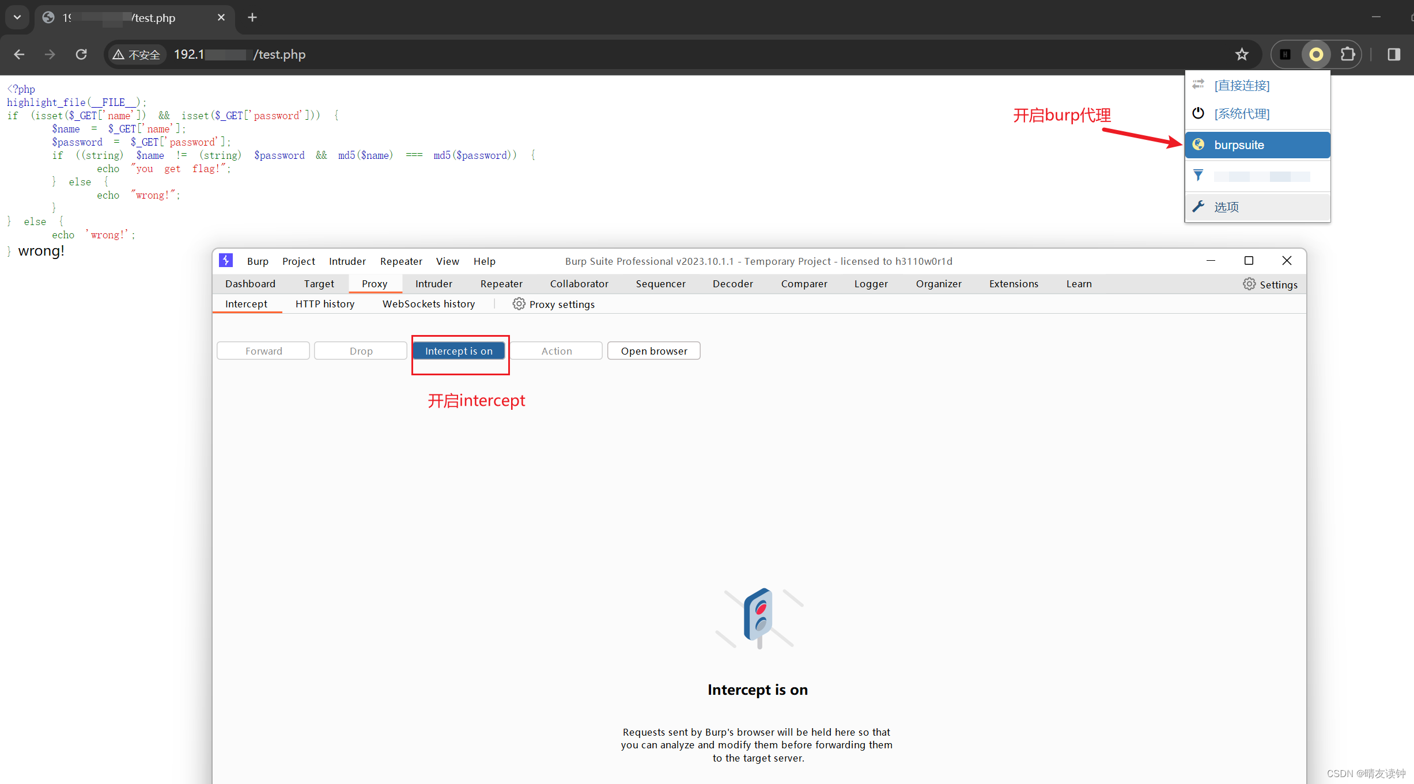The width and height of the screenshot is (1414, 784).
Task: Open the Repeater tool tab
Action: (x=501, y=284)
